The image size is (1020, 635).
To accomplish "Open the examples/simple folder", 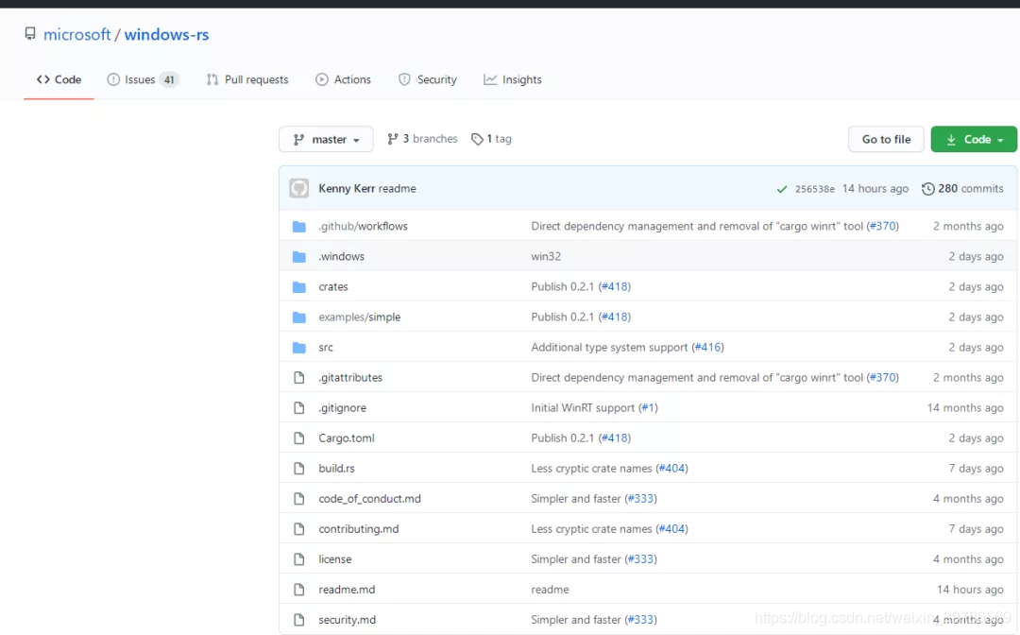I will pos(360,317).
